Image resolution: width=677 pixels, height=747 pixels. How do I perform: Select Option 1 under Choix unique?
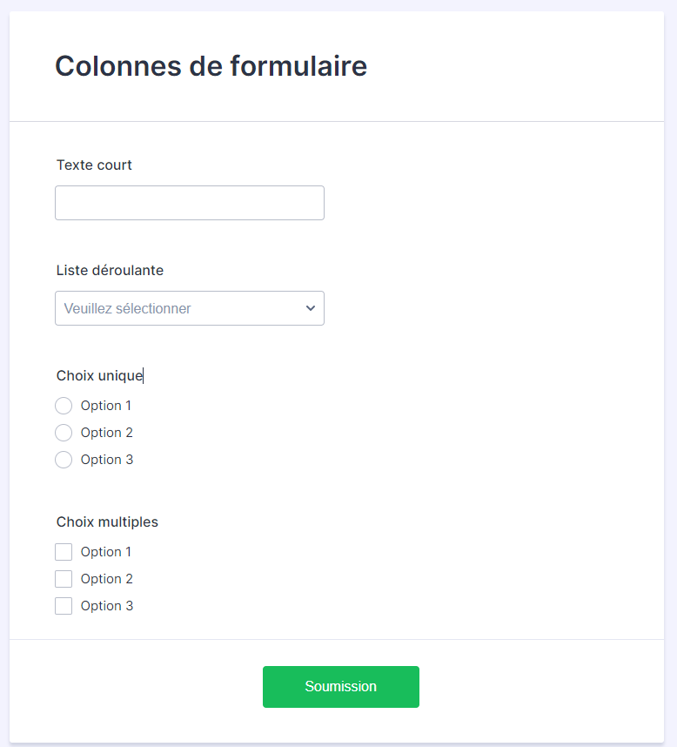point(64,406)
